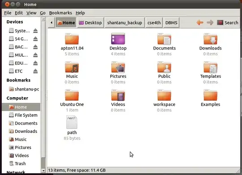This screenshot has width=242, height=175.
Task: Select the path text file
Action: click(72, 122)
